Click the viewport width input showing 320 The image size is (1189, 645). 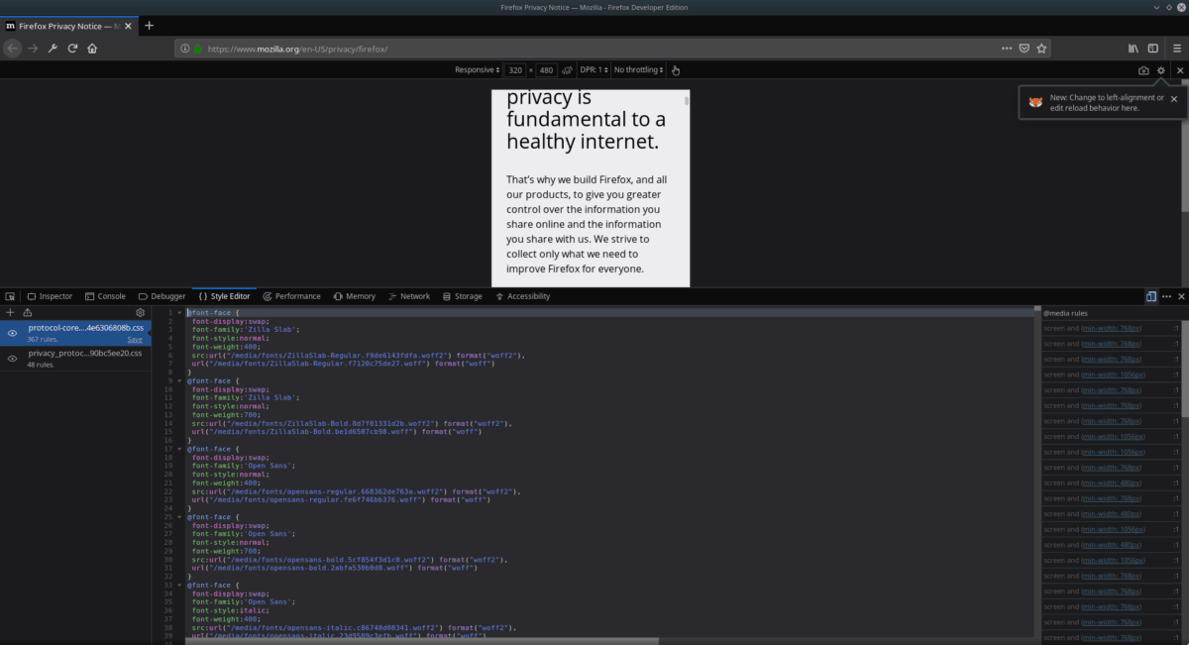click(514, 69)
